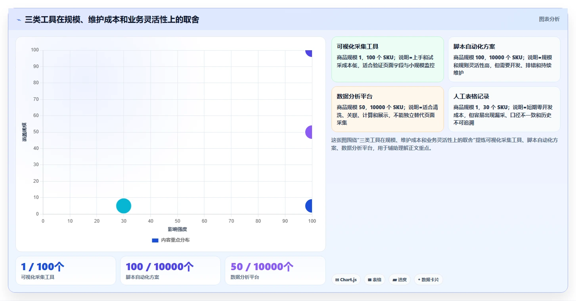Click the purple bubble at y=50
The image size is (576, 301).
309,132
